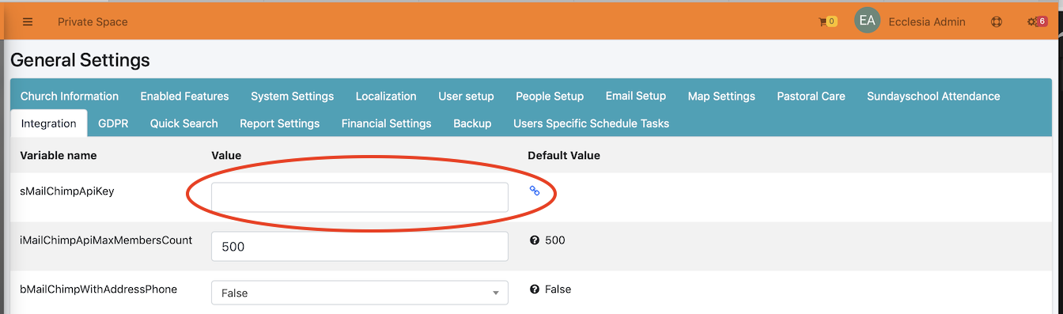Switch to Enabled Features tab
The height and width of the screenshot is (314, 1063).
point(184,96)
